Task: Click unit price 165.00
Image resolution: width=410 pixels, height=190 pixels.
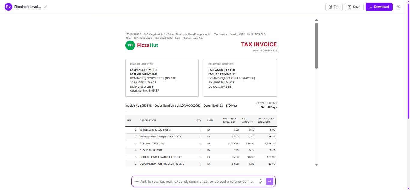Action: pos(234,157)
